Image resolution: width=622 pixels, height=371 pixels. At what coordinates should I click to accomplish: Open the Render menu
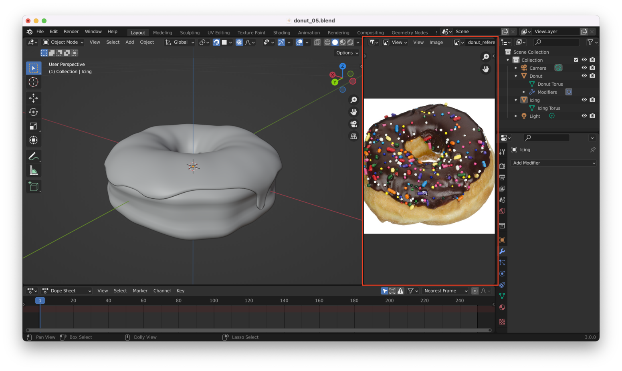(x=71, y=32)
